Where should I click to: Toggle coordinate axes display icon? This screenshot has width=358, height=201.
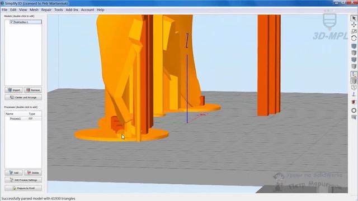(354, 74)
